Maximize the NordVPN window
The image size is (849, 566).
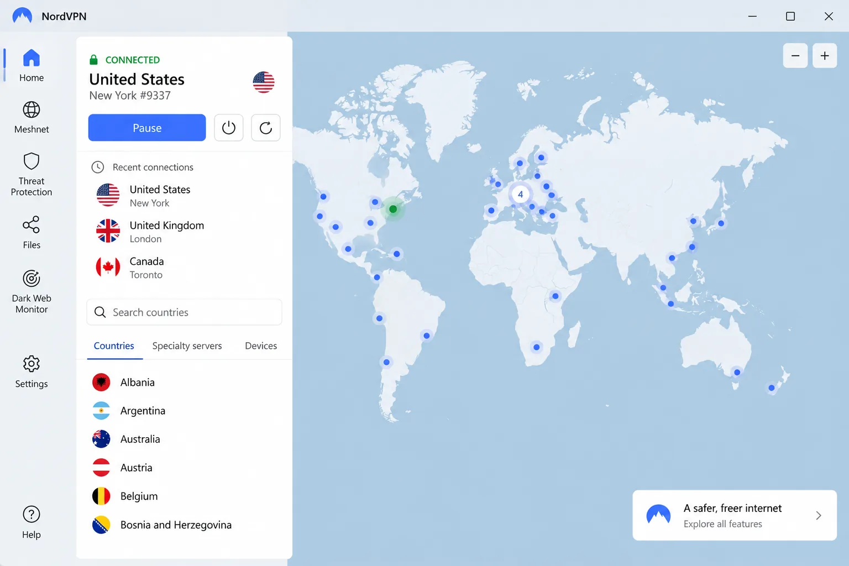[x=790, y=16]
